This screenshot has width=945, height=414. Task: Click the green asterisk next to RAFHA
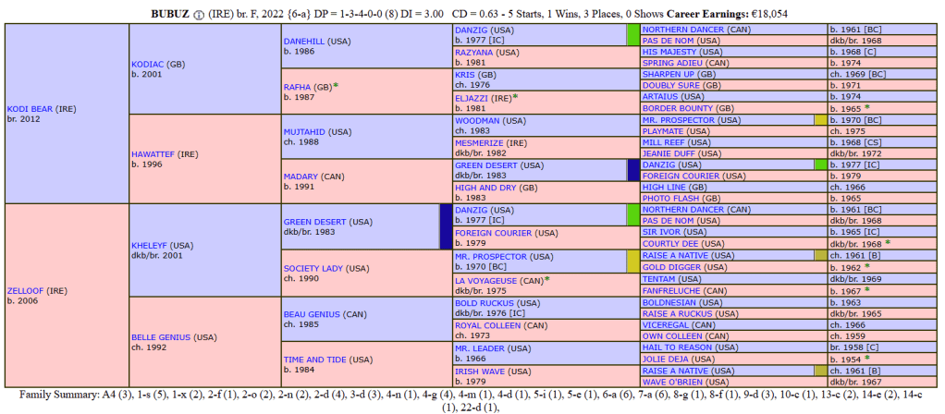click(336, 86)
